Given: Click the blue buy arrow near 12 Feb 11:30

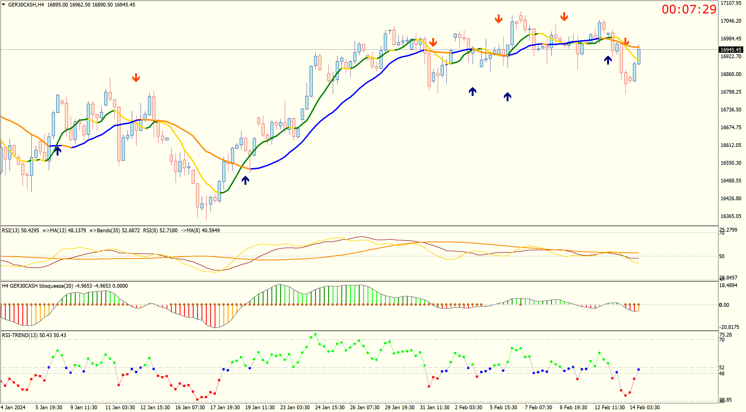Looking at the screenshot, I should (x=608, y=60).
